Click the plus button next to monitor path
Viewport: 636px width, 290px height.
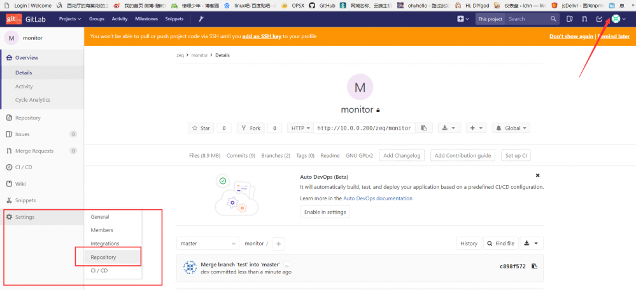point(279,244)
